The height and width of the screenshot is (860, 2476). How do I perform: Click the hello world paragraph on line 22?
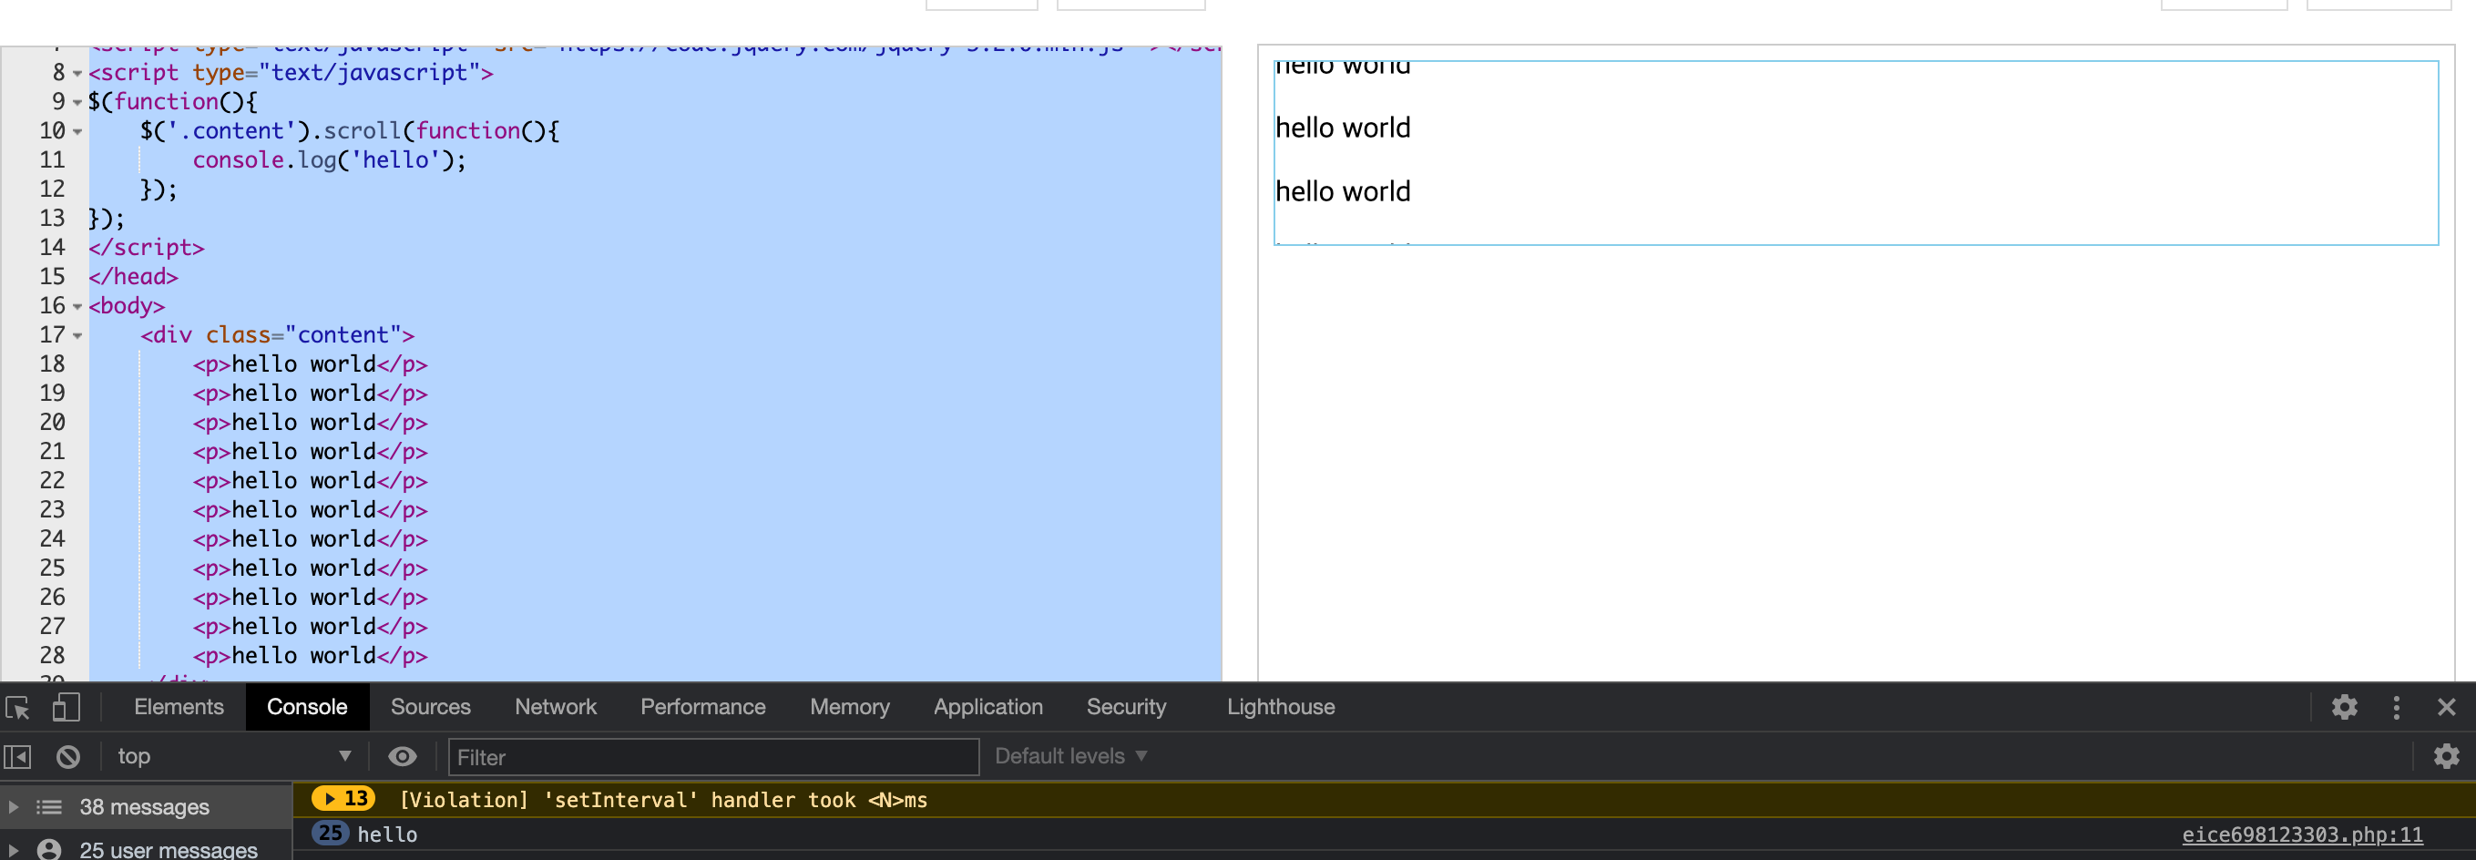click(310, 480)
